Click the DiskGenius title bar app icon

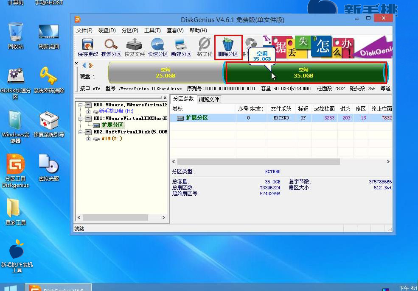pos(78,19)
